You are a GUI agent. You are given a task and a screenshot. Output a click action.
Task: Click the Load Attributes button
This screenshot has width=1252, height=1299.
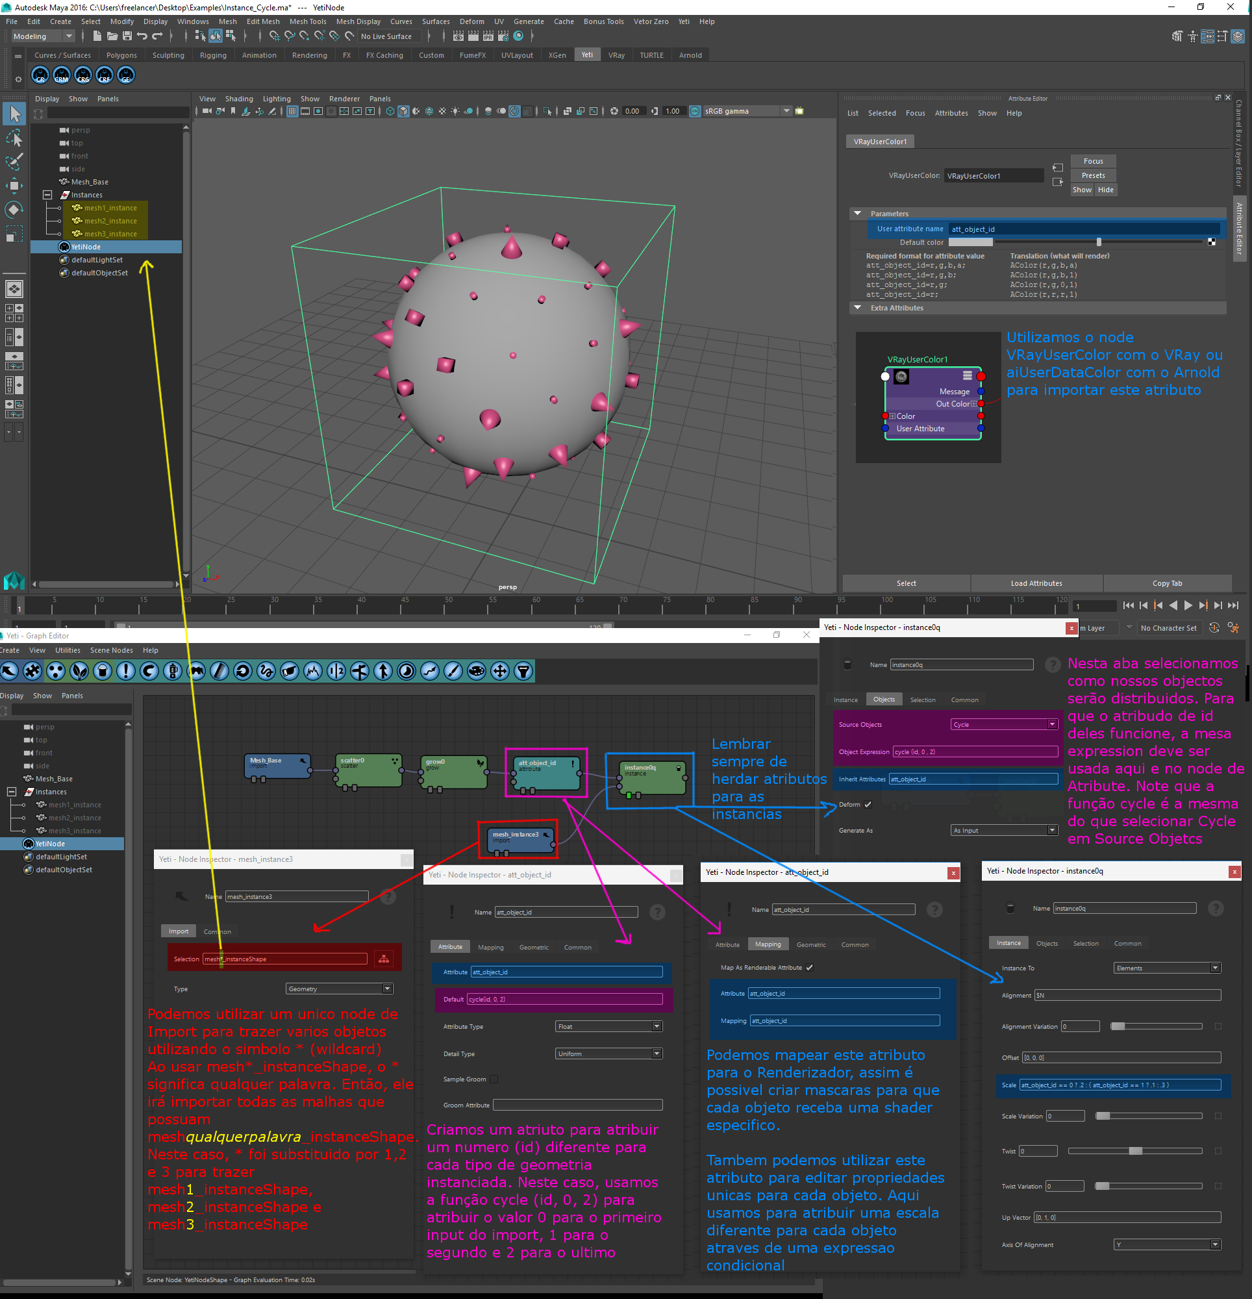[x=1036, y=583]
